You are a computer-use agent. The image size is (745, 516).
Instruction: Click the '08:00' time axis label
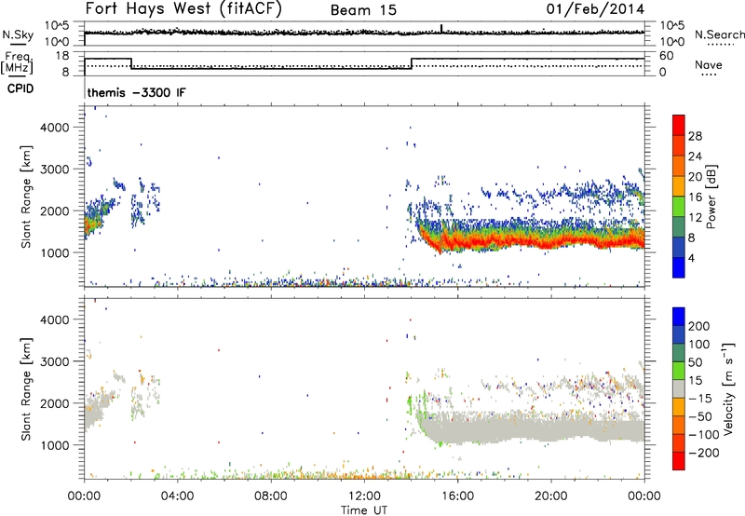pyautogui.click(x=271, y=496)
